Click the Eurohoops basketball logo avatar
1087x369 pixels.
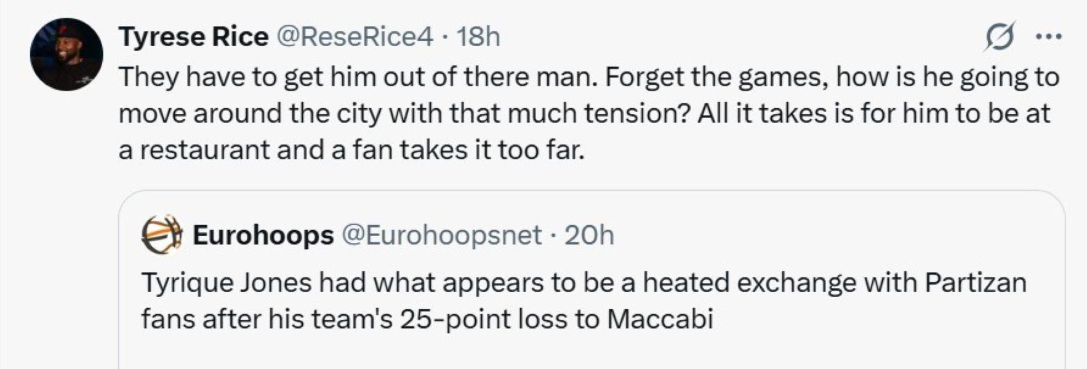[x=161, y=234]
